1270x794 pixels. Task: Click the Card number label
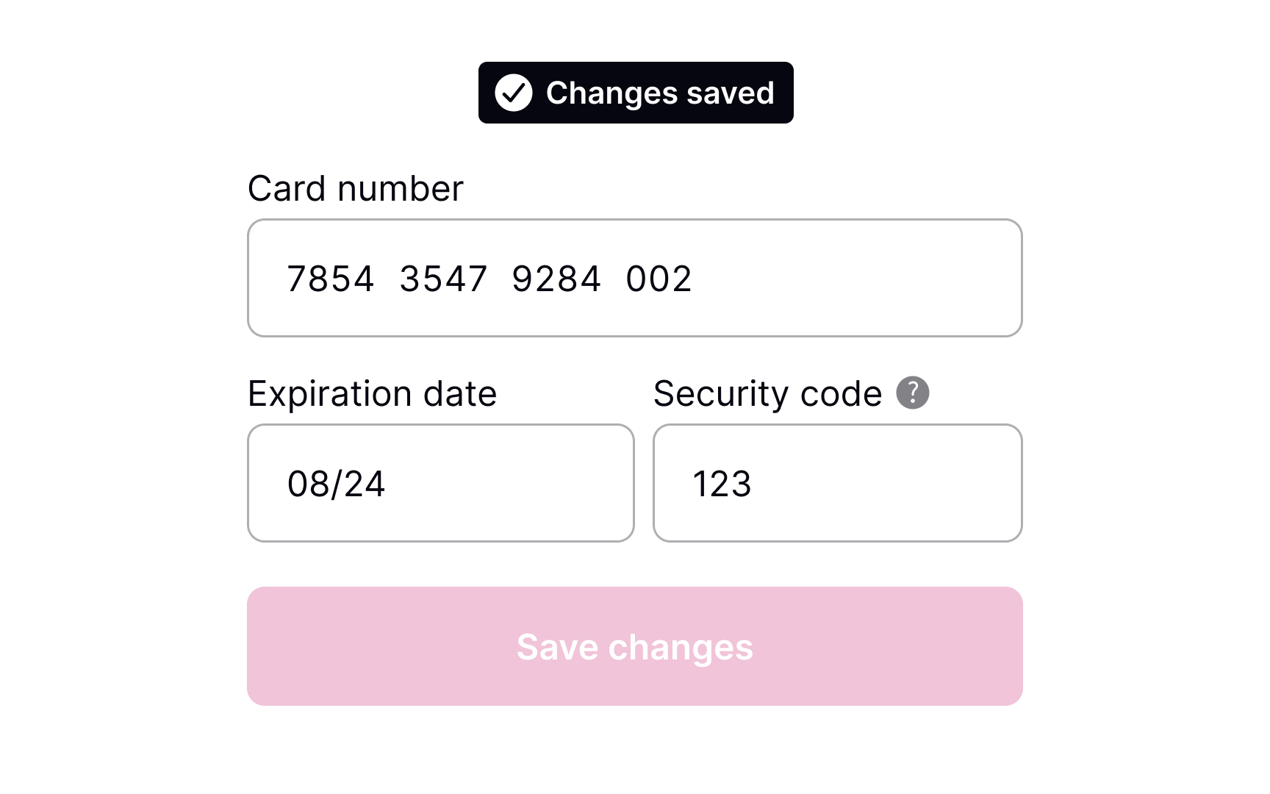(x=356, y=188)
